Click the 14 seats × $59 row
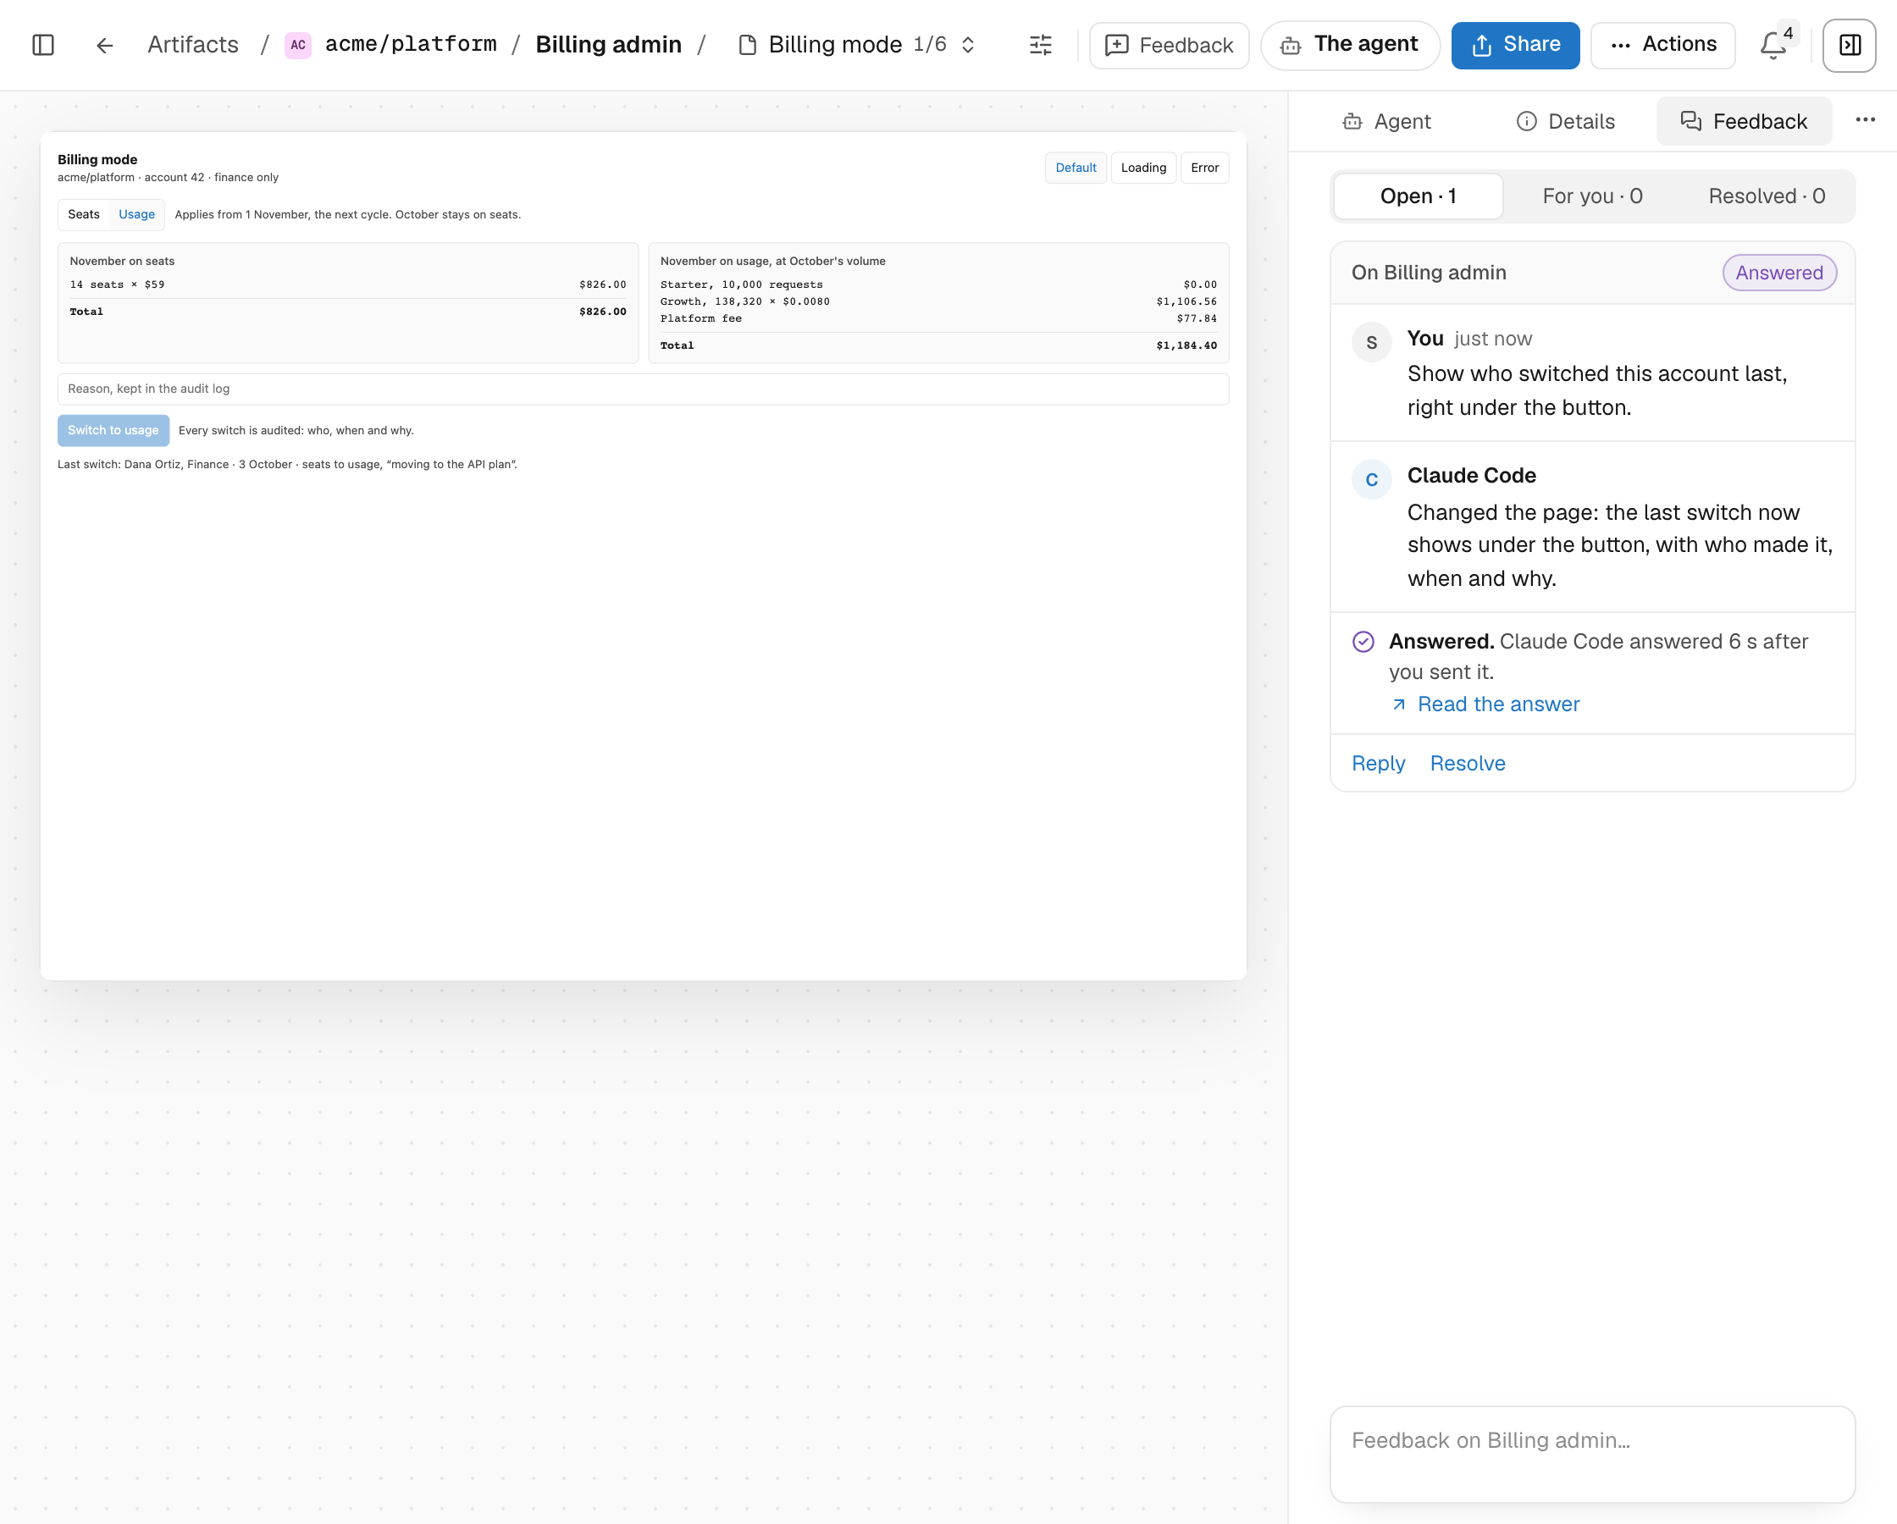This screenshot has width=1897, height=1524. click(x=347, y=285)
